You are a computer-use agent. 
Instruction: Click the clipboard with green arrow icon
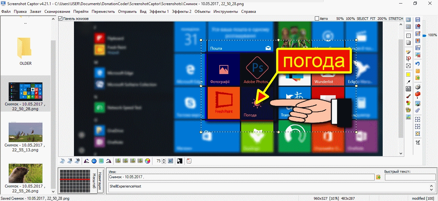tap(418, 78)
